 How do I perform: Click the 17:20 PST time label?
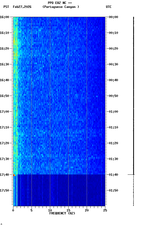(4, 143)
